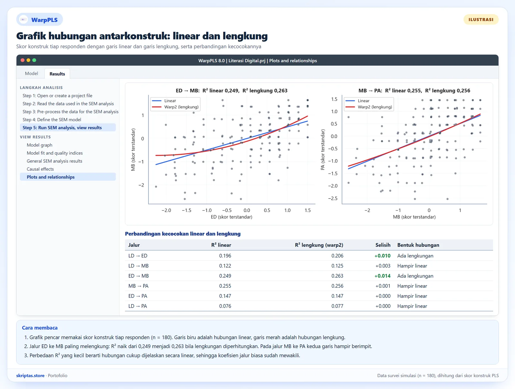This screenshot has width=515, height=389.
Task: Click the ED (skor terstandar) axis label
Action: pyautogui.click(x=231, y=217)
